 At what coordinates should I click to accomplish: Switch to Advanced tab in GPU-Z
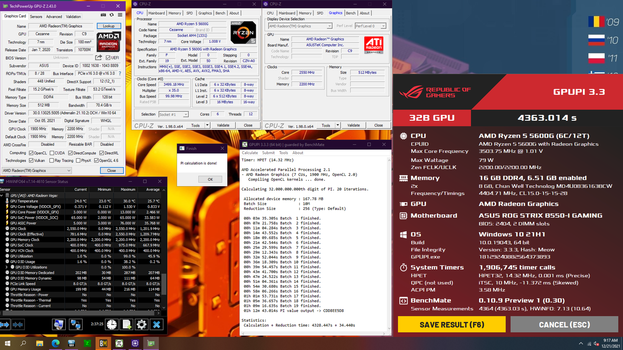pos(54,17)
